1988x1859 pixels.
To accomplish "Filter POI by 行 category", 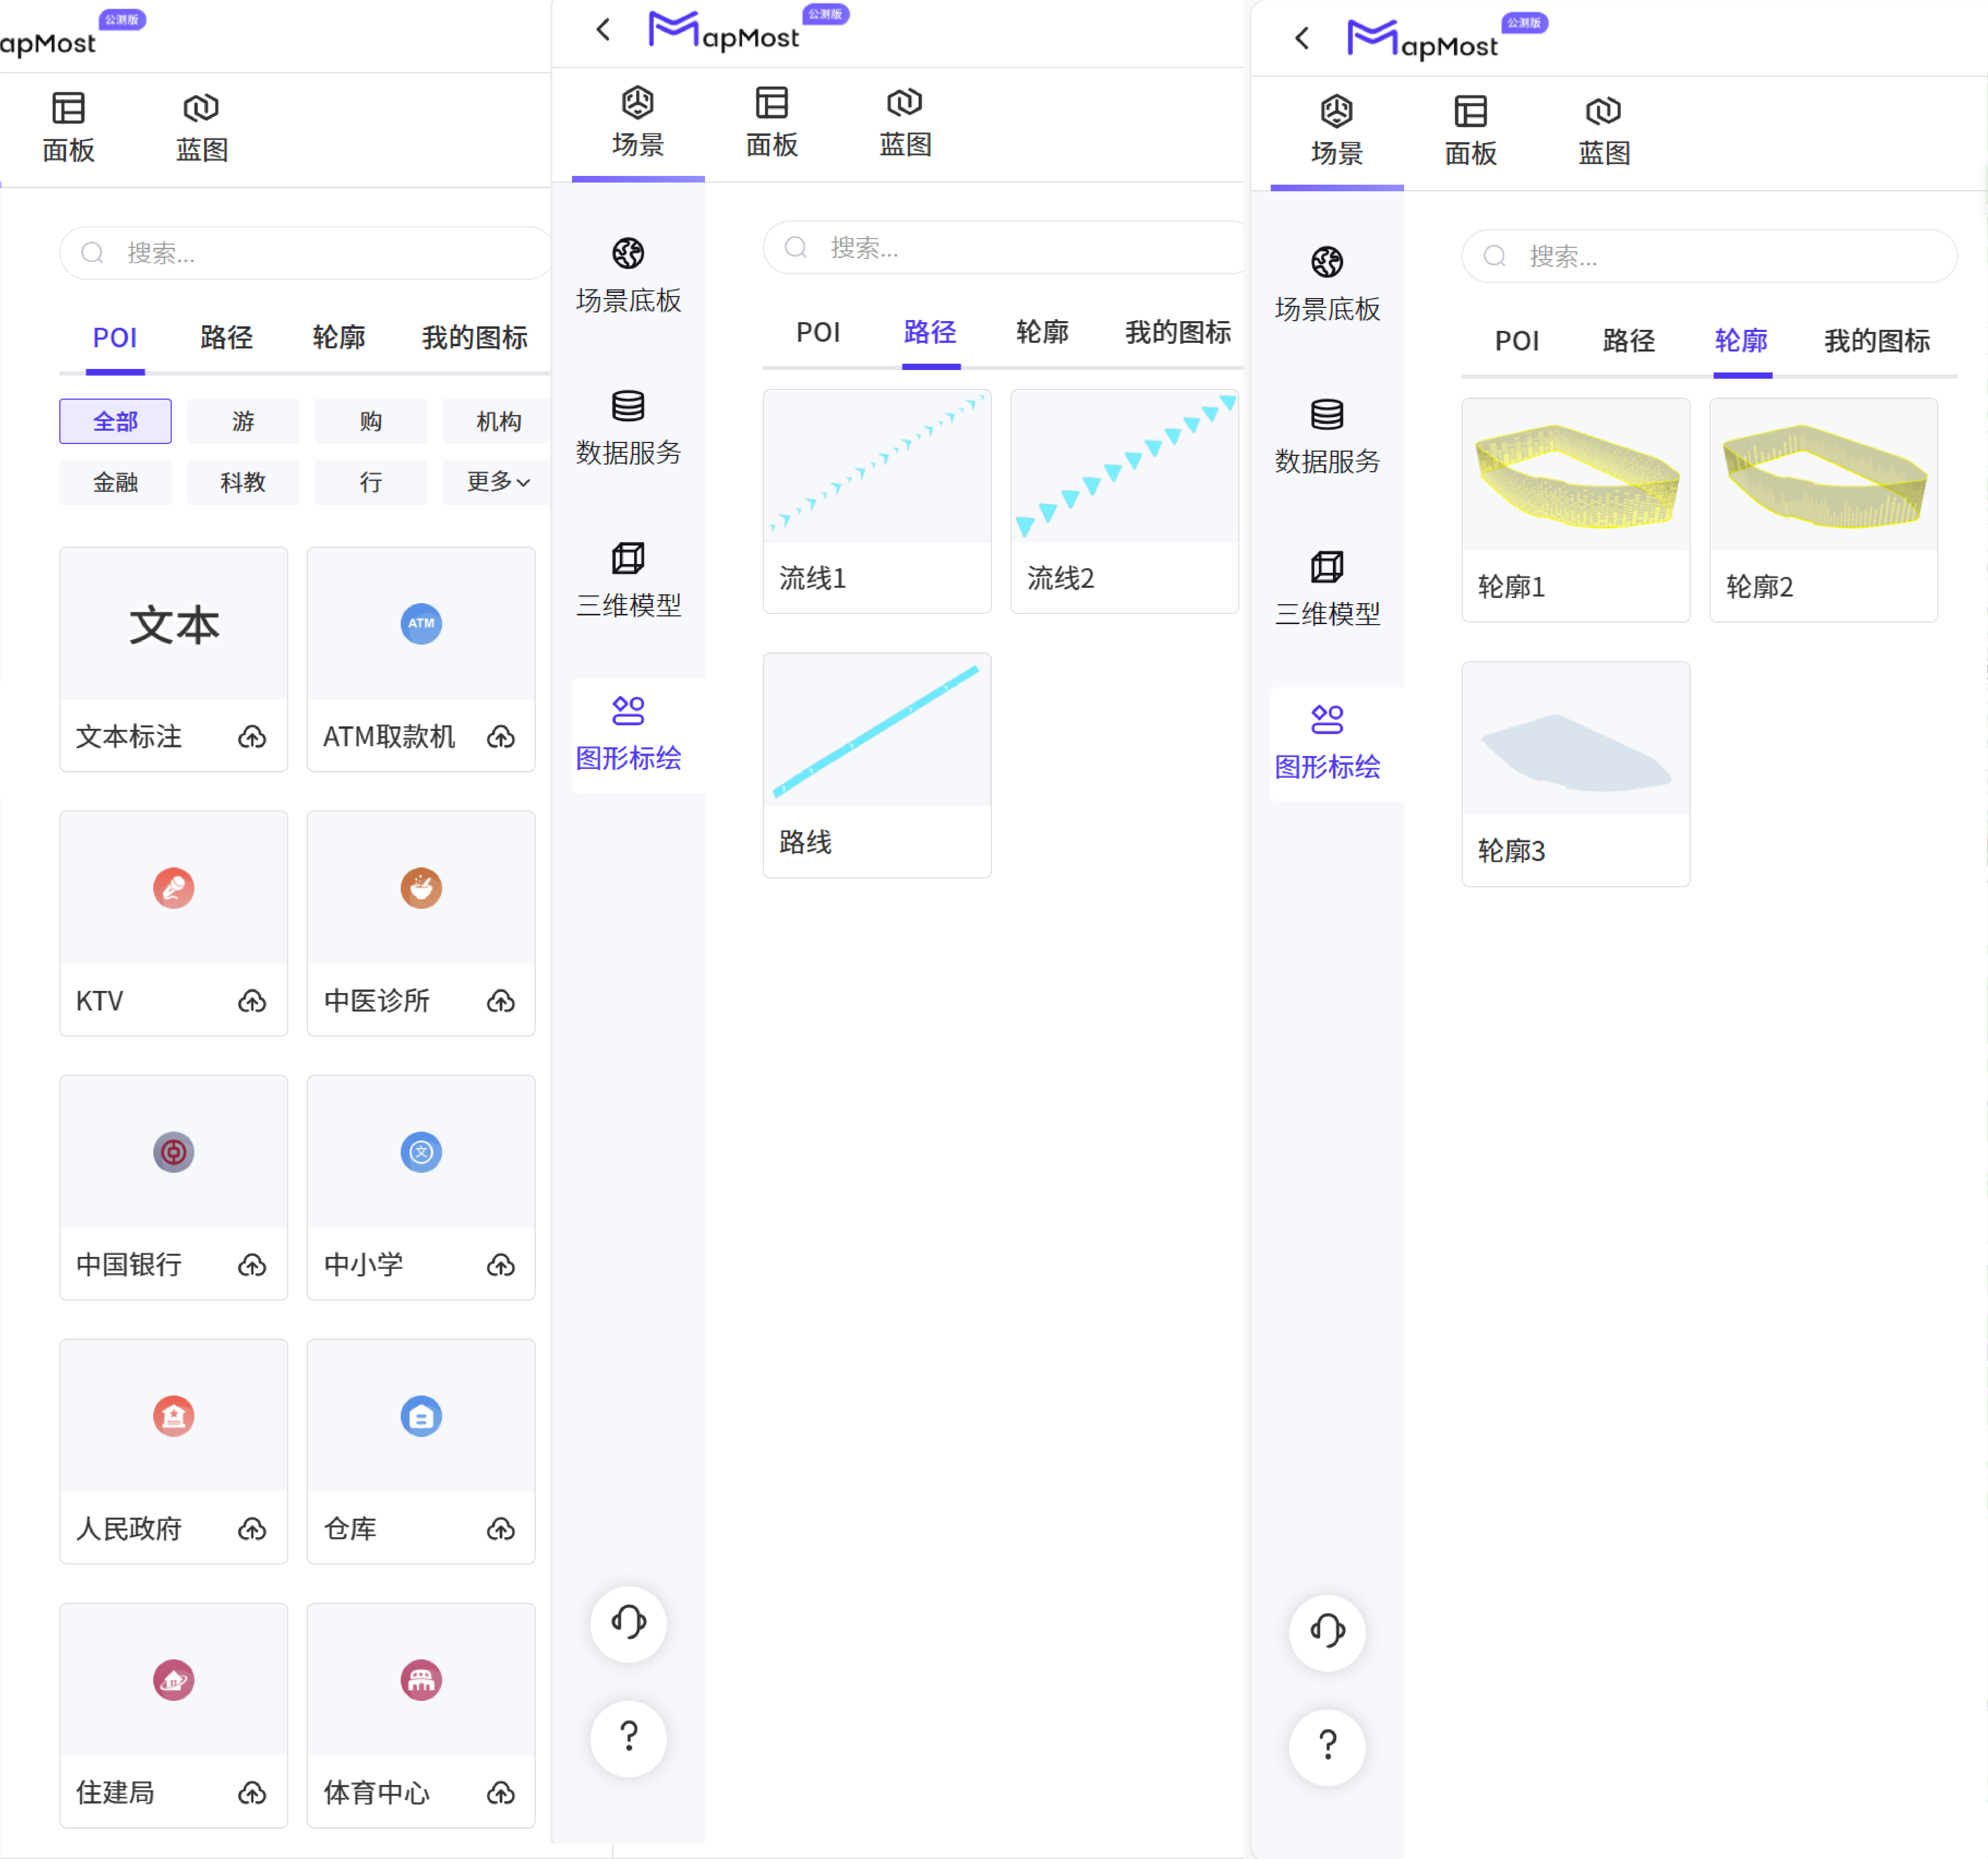I will pyautogui.click(x=370, y=482).
